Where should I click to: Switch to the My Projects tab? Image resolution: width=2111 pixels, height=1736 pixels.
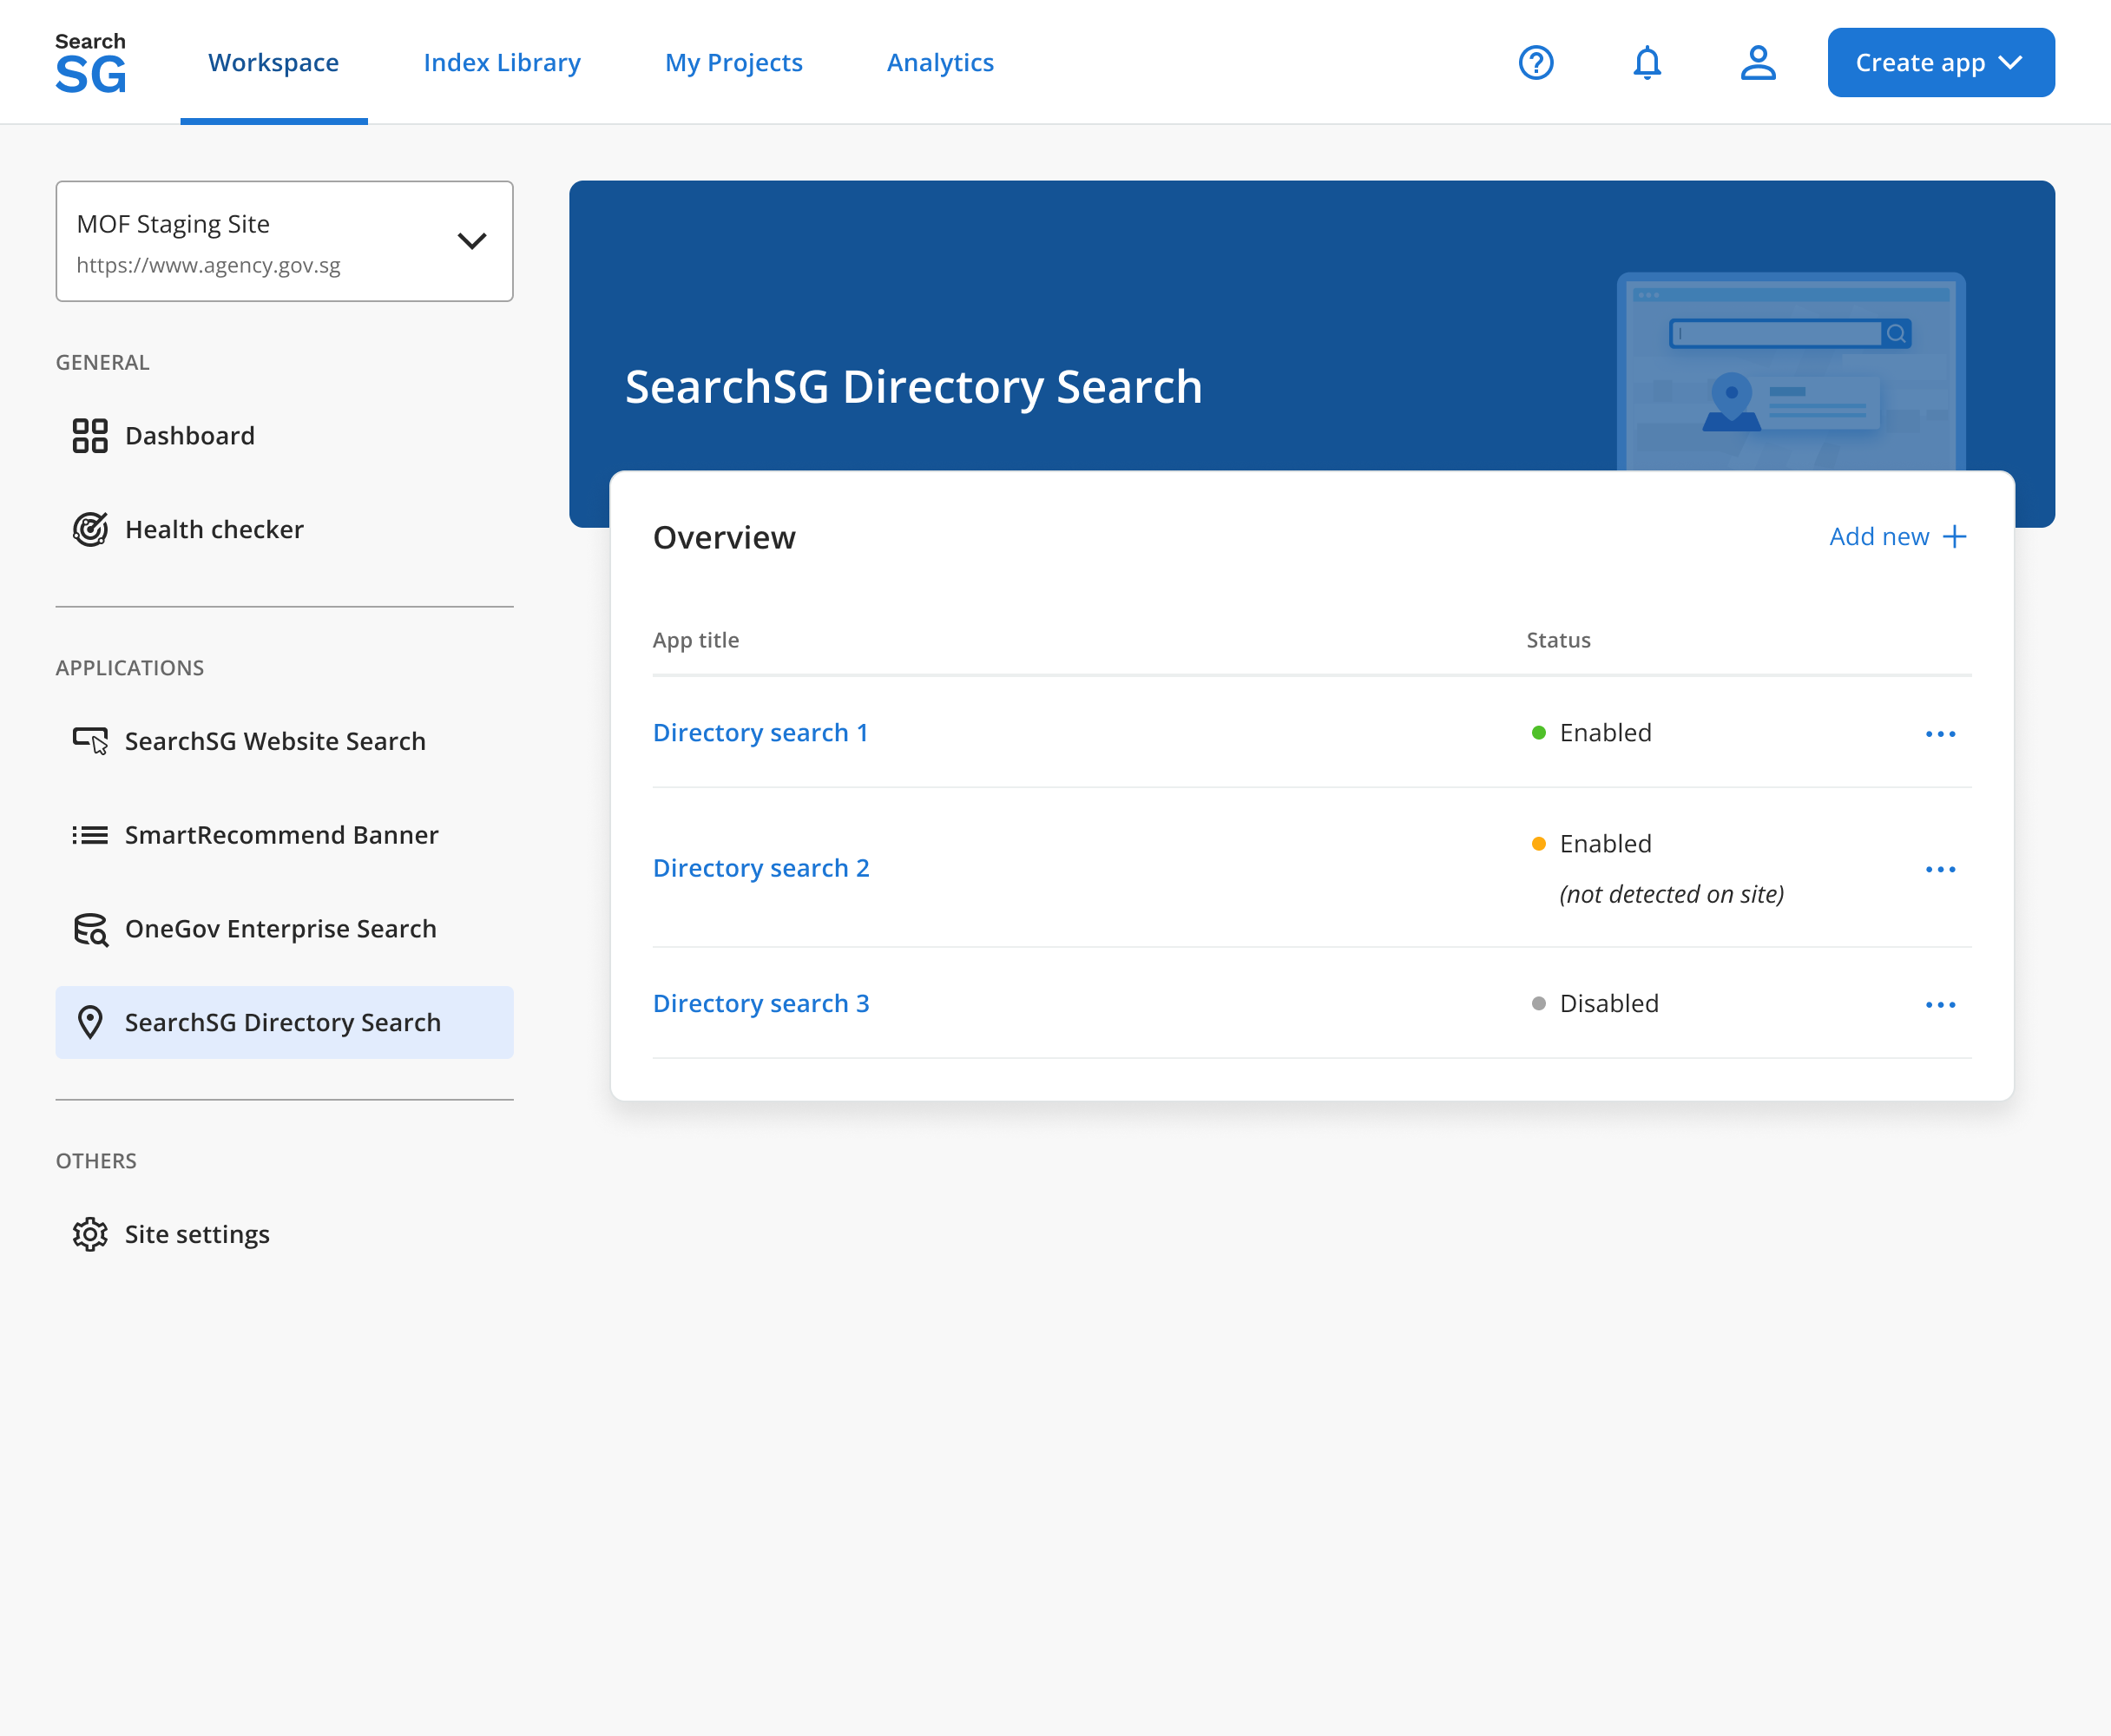[734, 63]
